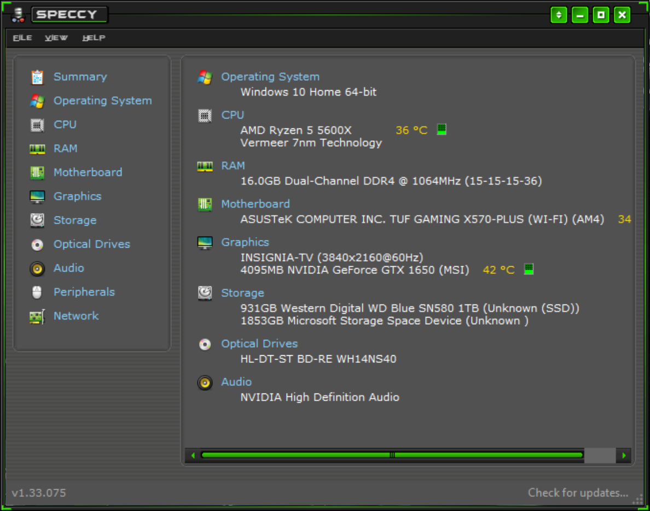Screen dimensions: 650x511
Task: Select Motherboard in the sidebar
Action: pos(88,173)
